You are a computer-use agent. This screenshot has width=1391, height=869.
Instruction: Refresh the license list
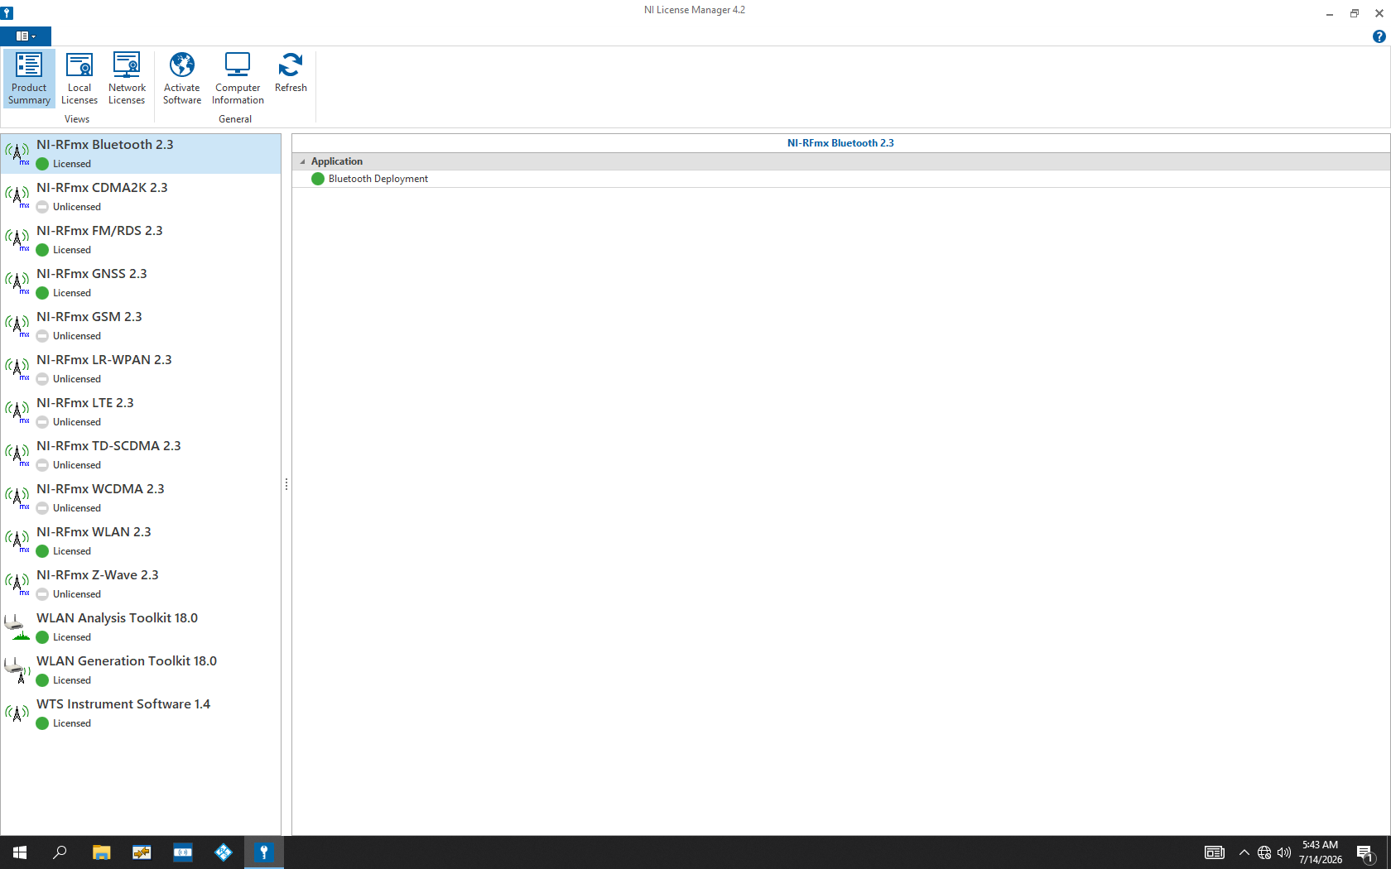291,73
